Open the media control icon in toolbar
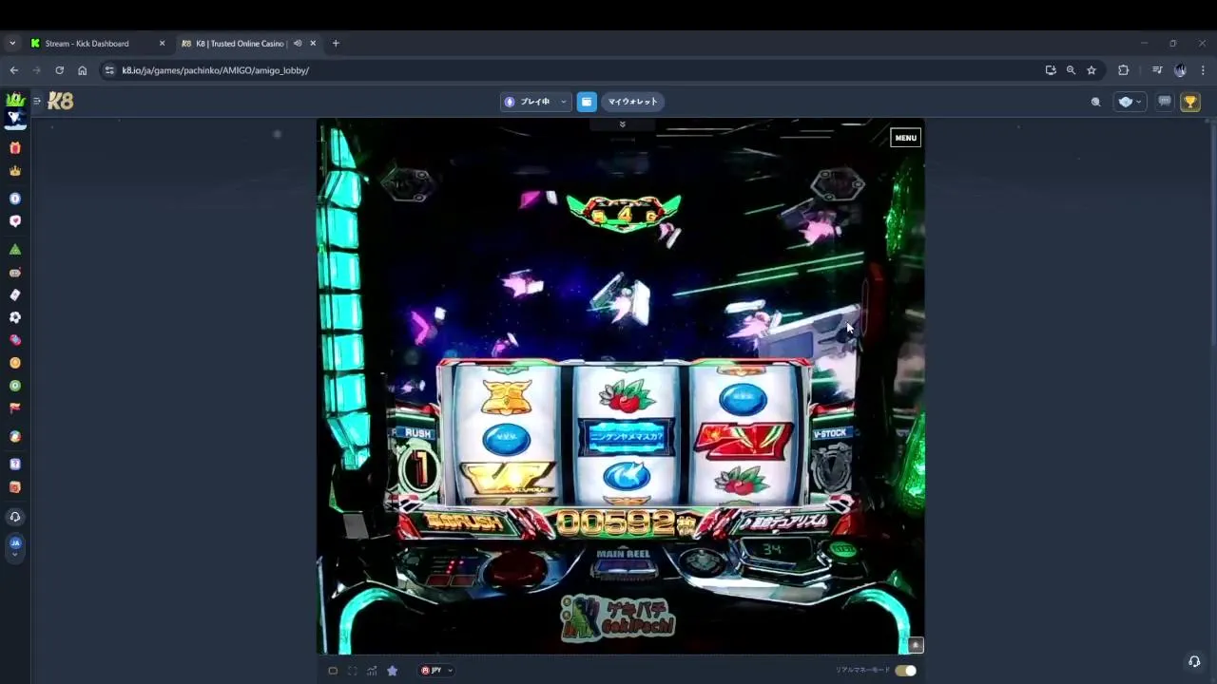This screenshot has height=684, width=1217. coord(1157,70)
